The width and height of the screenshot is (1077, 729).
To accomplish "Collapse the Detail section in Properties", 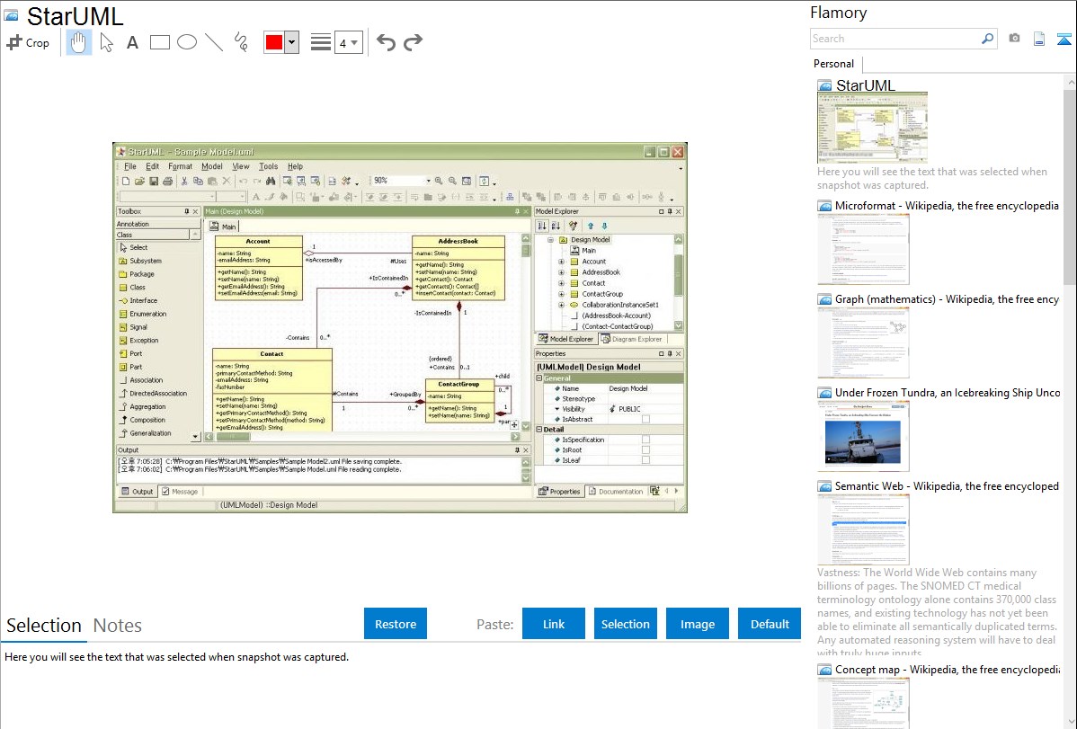I will point(539,430).
